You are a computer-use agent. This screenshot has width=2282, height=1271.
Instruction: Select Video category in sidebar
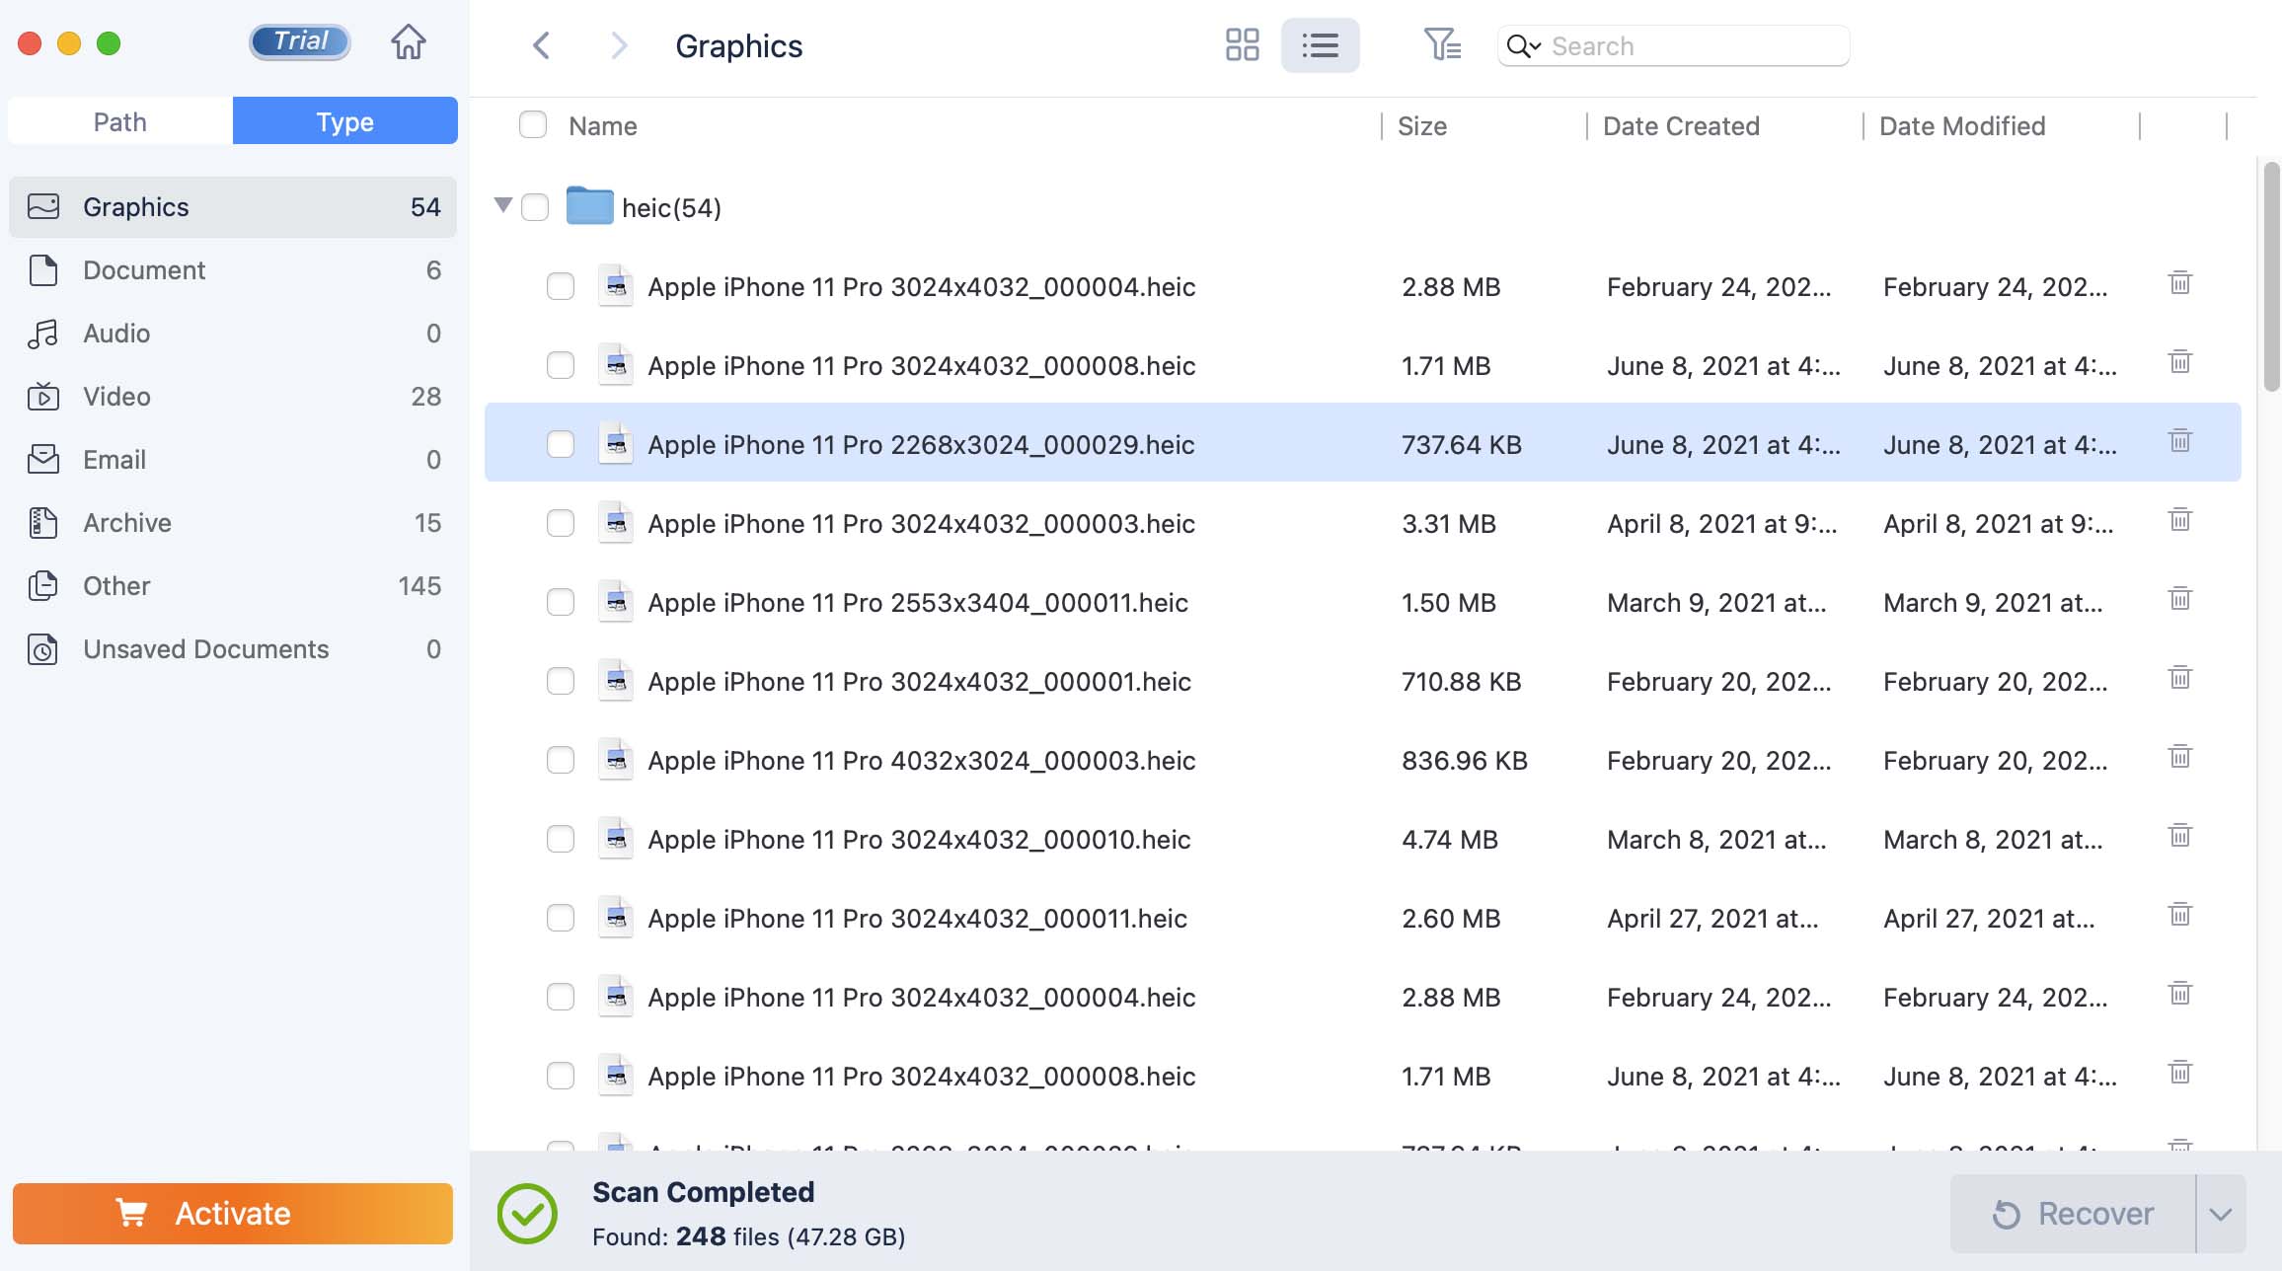tap(233, 397)
